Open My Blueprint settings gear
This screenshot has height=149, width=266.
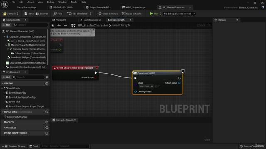[x=47, y=77]
